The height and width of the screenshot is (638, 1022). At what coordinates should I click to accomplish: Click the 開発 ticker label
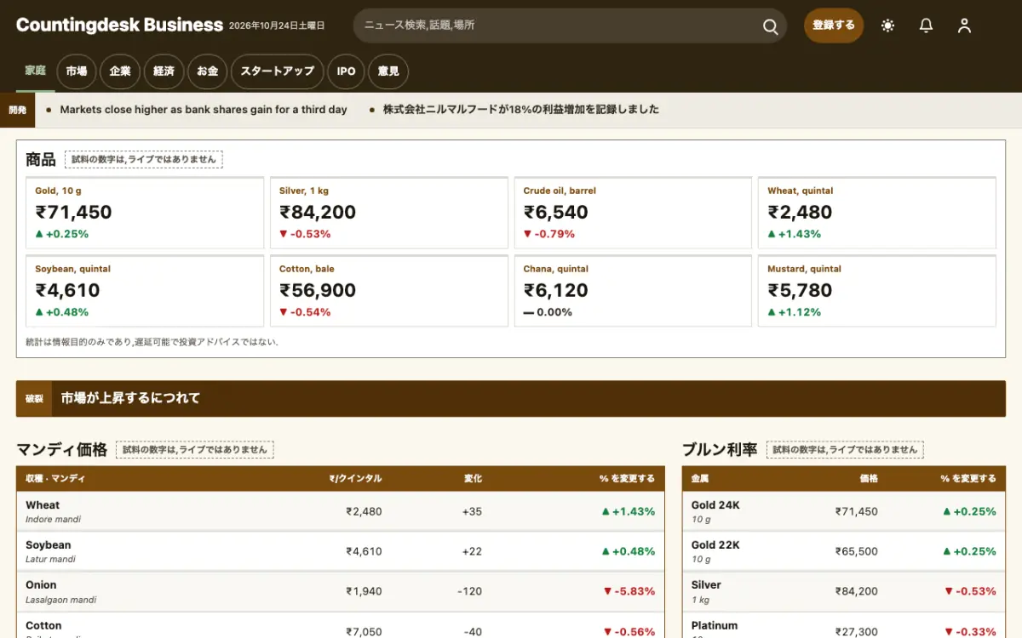click(17, 110)
